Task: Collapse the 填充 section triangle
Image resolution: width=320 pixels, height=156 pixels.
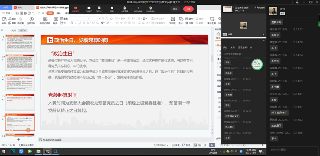Action: click(x=216, y=45)
